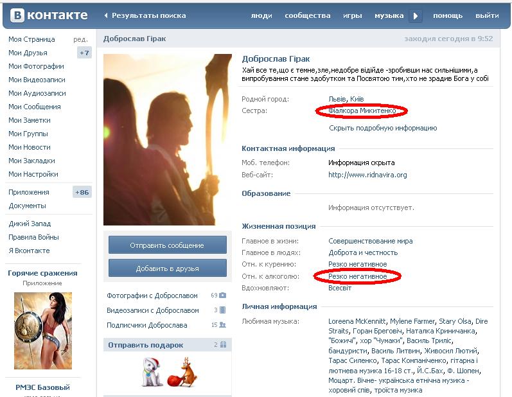Open Дикий Запад app link
This screenshot has height=397, width=512.
coord(30,224)
